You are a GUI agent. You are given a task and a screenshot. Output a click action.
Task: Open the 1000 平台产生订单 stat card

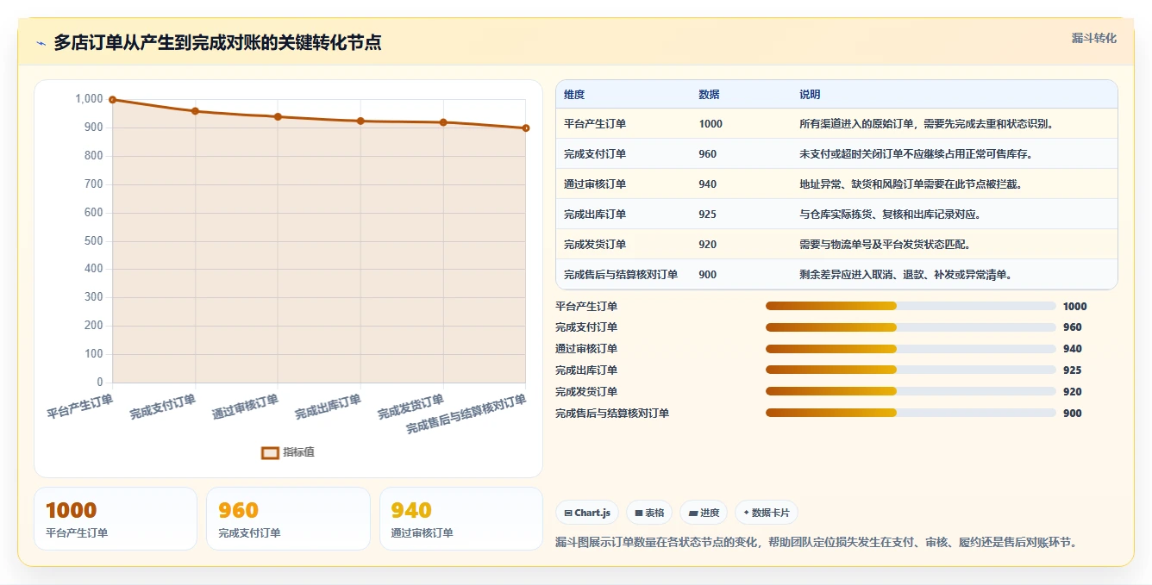coord(116,519)
